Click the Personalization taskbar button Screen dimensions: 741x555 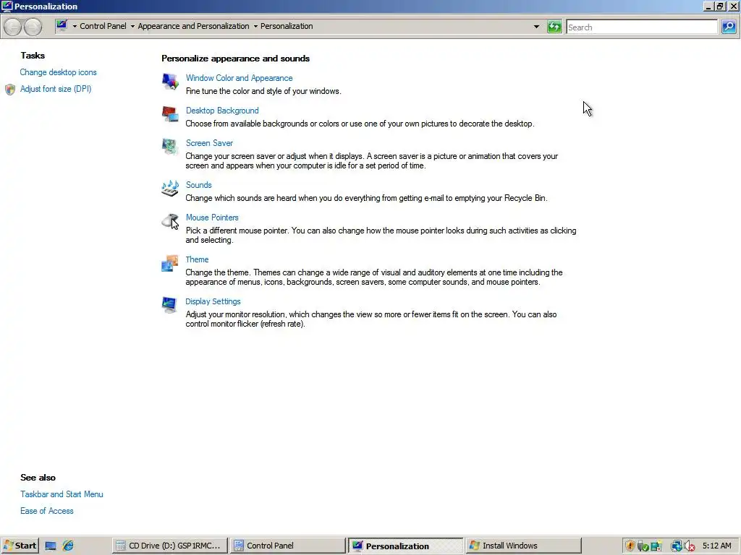(x=405, y=546)
